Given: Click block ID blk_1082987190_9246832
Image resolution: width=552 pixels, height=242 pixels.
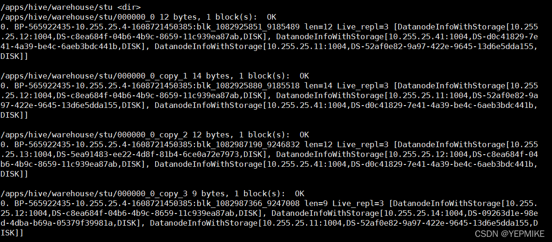Looking at the screenshot, I should click(248, 144).
